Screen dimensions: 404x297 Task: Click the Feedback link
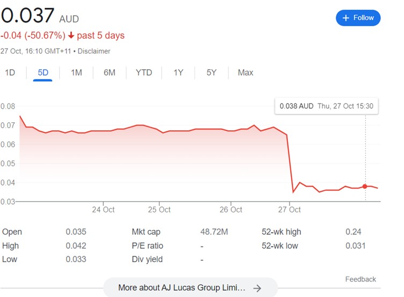360,279
